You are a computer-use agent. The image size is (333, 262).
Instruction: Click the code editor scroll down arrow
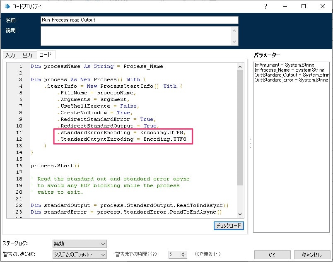coord(240,214)
